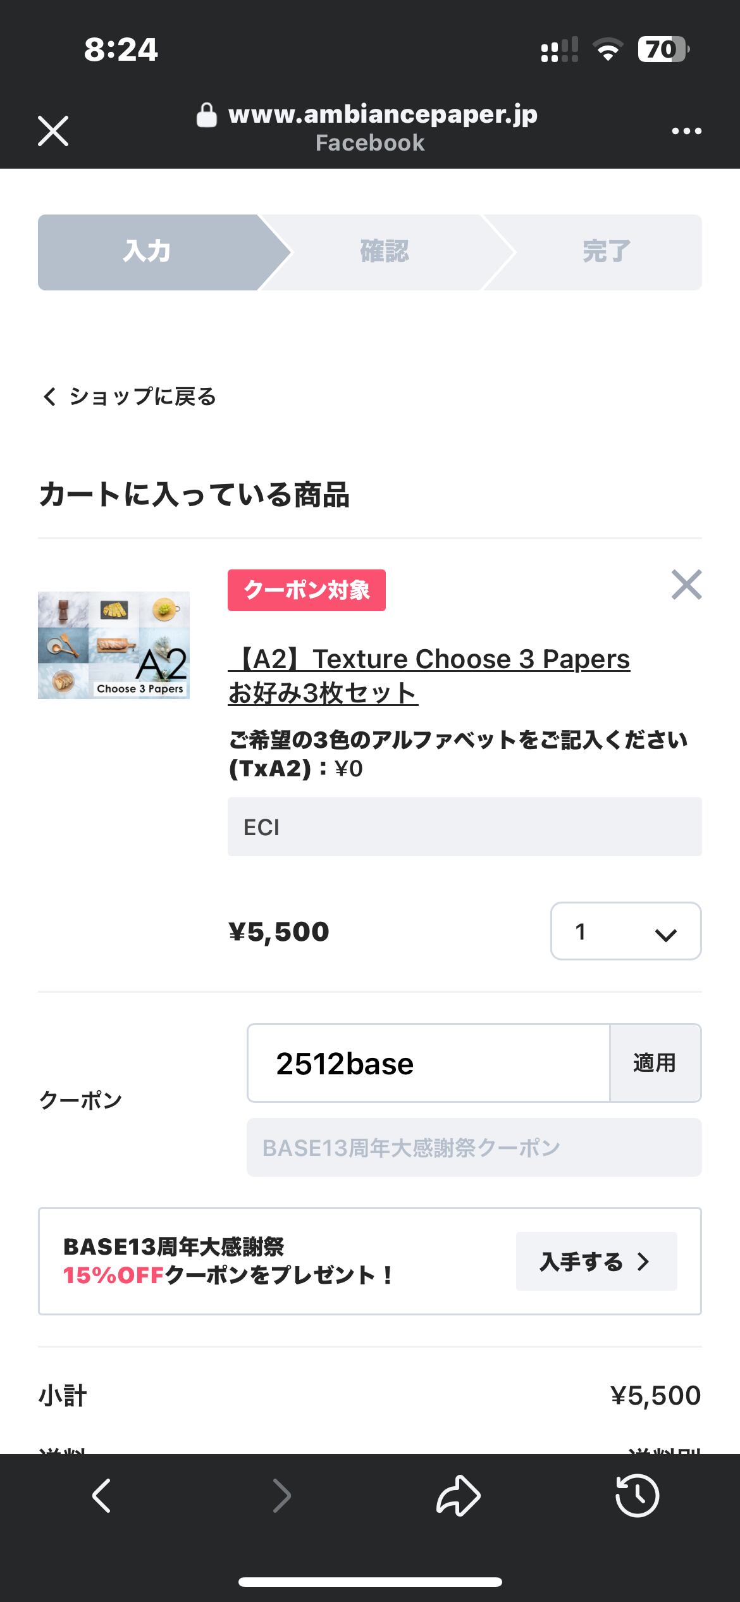Tap the A2 Choose 3 Papers thumbnail

[x=114, y=645]
